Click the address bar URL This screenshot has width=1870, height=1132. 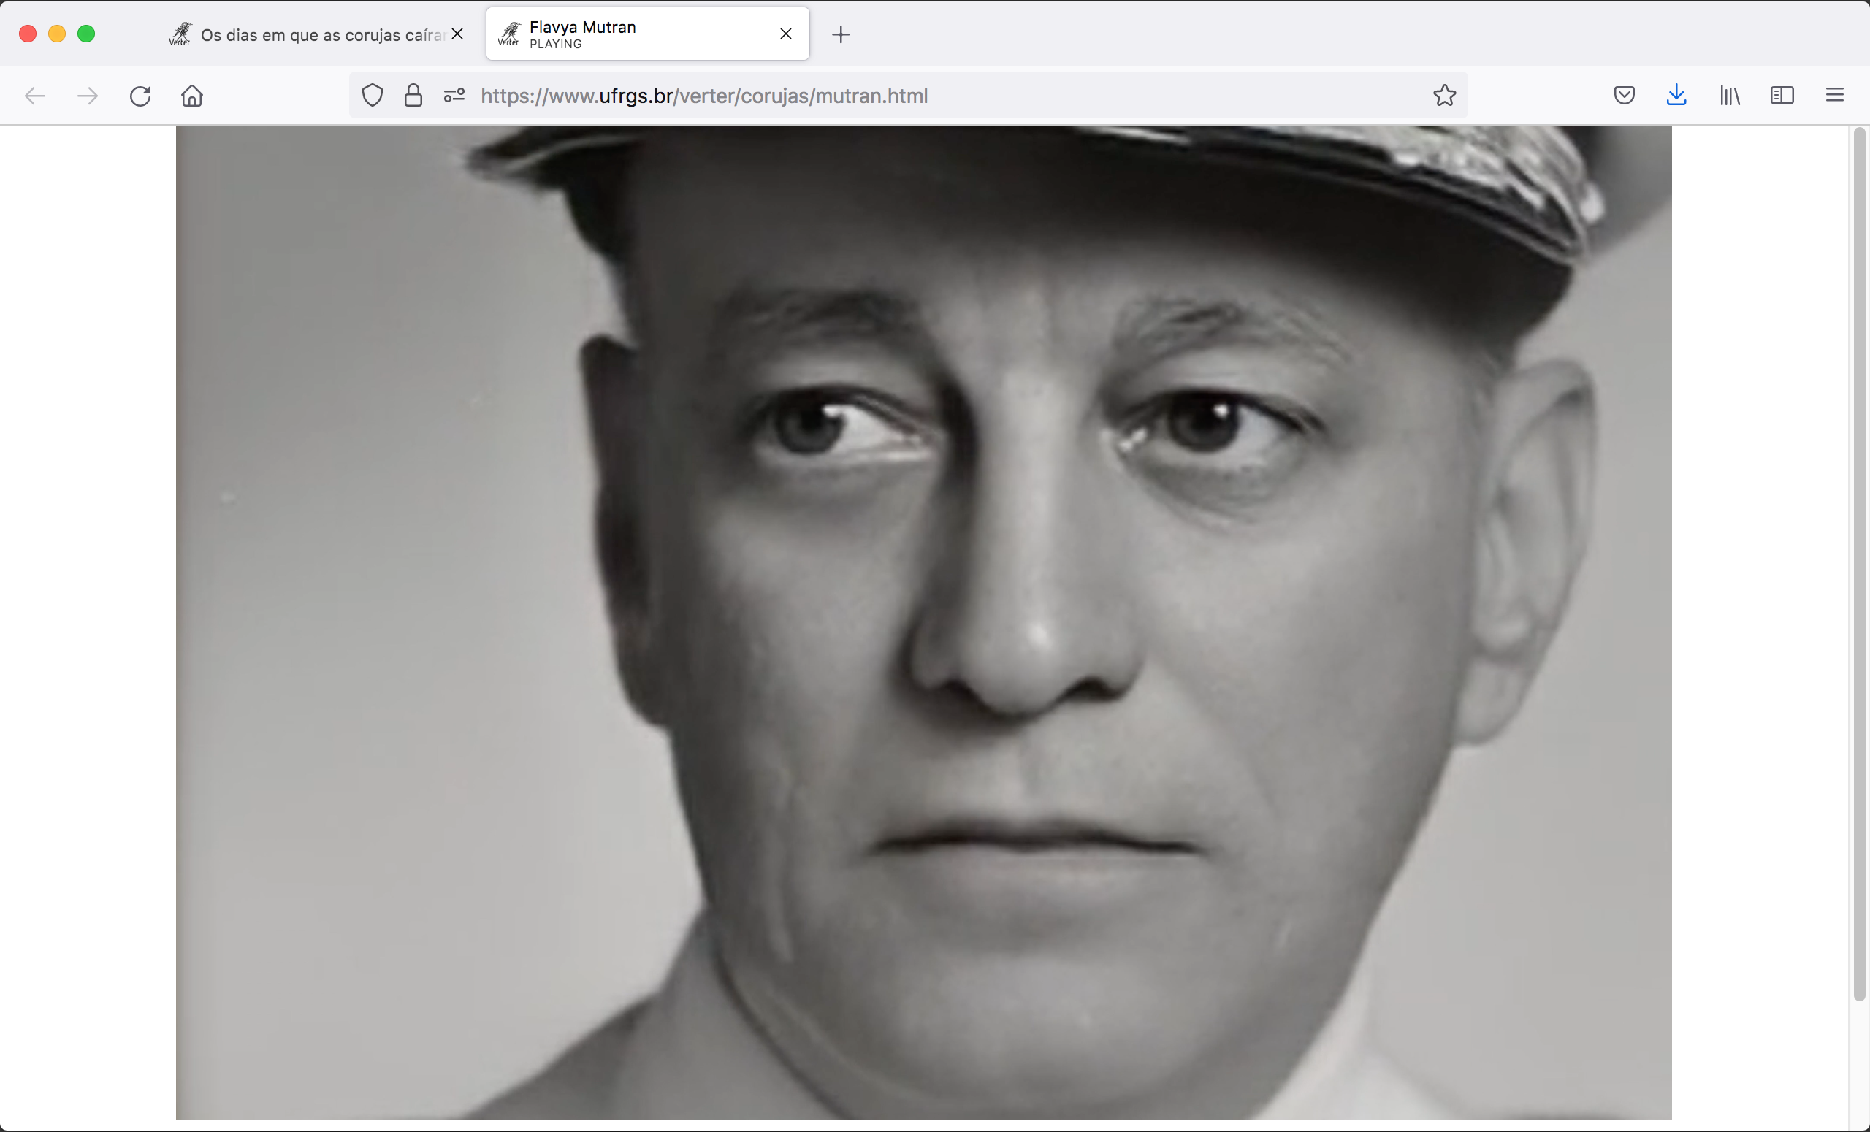(703, 96)
